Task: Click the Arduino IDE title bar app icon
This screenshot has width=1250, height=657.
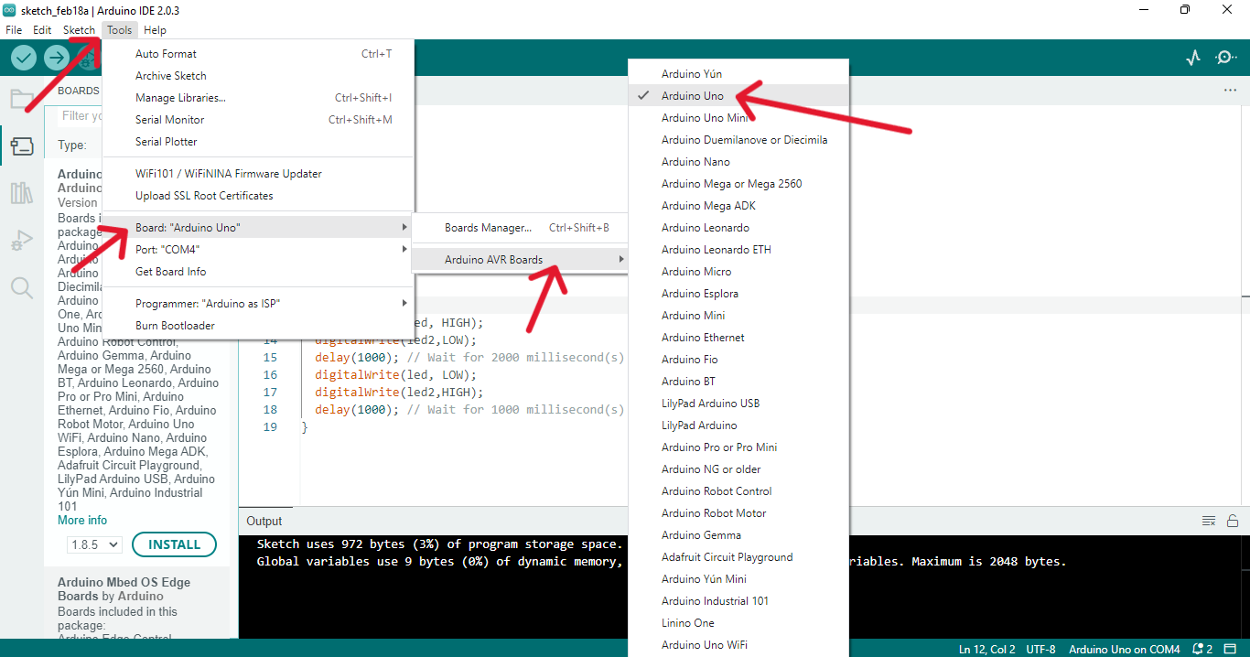Action: point(10,10)
